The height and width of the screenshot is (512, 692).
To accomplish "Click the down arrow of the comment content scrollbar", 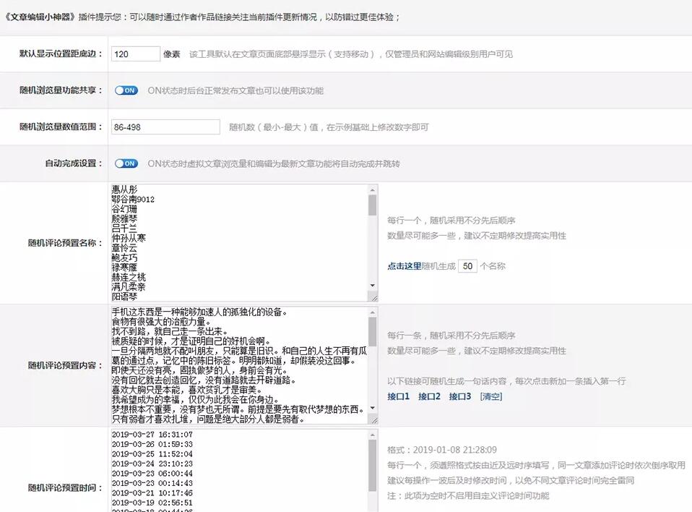I will pyautogui.click(x=373, y=408).
